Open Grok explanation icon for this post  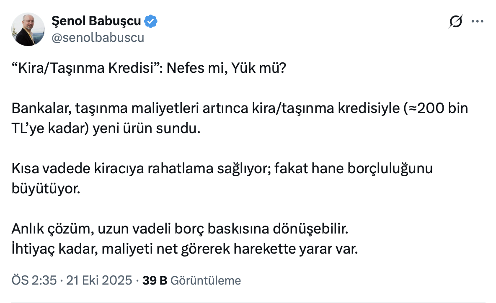click(x=455, y=21)
